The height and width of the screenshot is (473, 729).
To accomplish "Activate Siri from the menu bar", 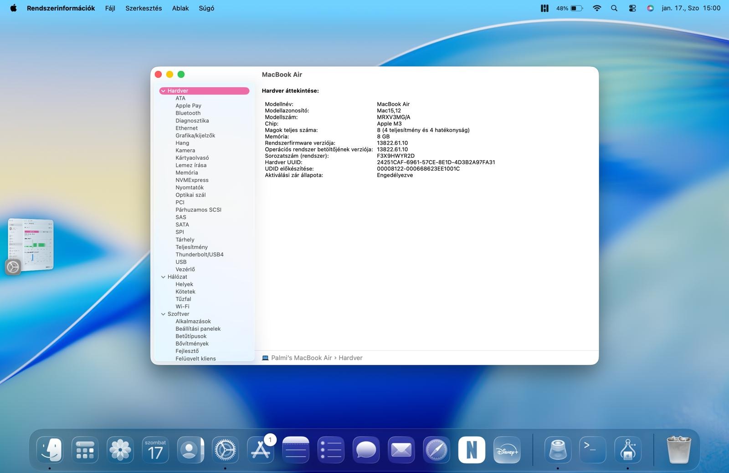I will click(x=650, y=8).
